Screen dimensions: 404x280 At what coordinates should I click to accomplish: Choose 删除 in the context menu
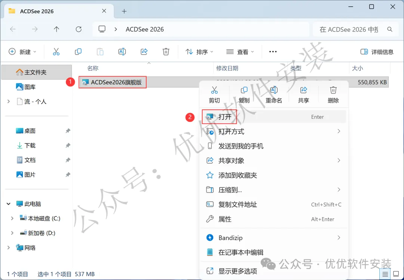pos(333,95)
